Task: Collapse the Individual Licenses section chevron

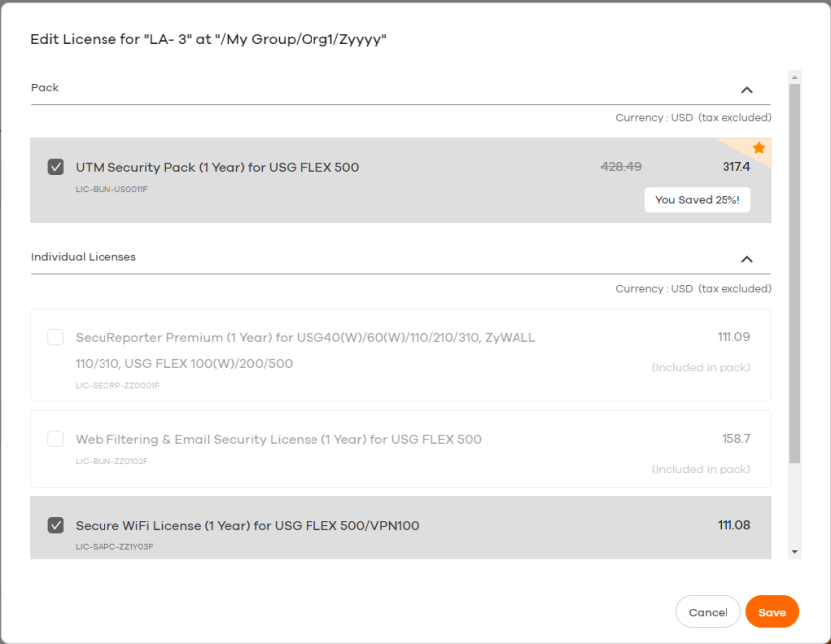Action: pyautogui.click(x=747, y=259)
